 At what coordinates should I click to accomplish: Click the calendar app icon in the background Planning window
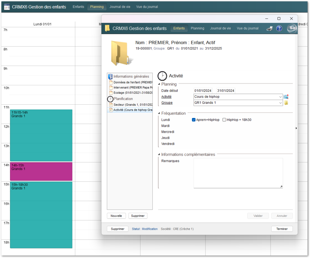coord(7,7)
